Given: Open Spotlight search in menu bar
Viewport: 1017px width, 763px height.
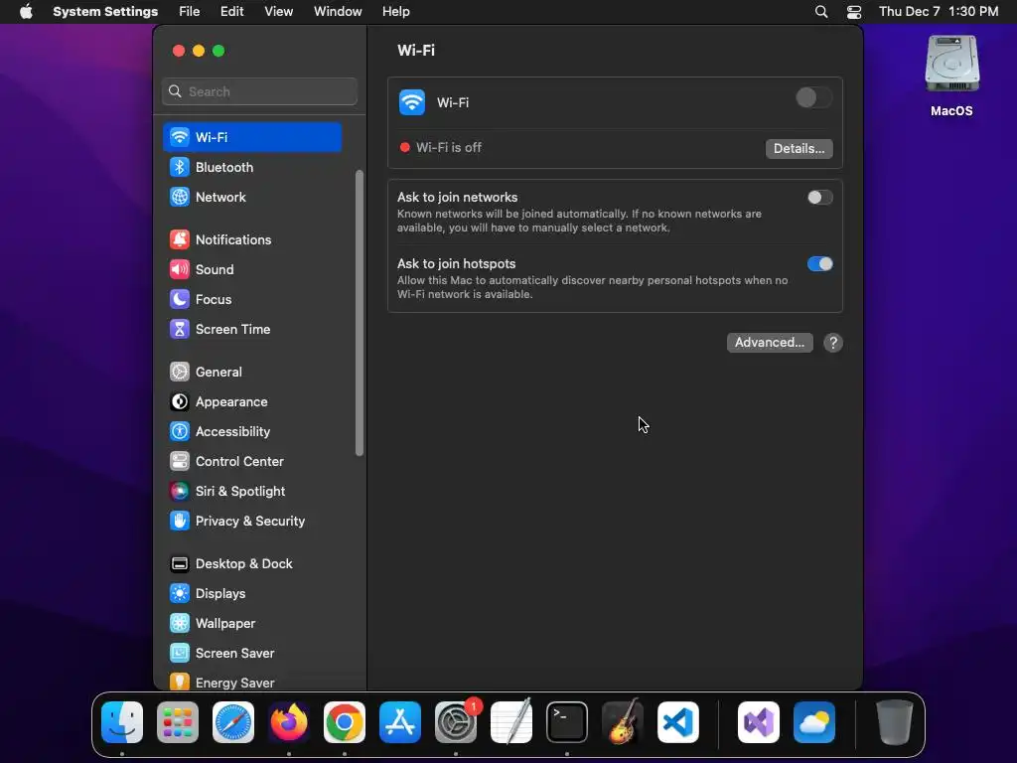Looking at the screenshot, I should pyautogui.click(x=821, y=12).
